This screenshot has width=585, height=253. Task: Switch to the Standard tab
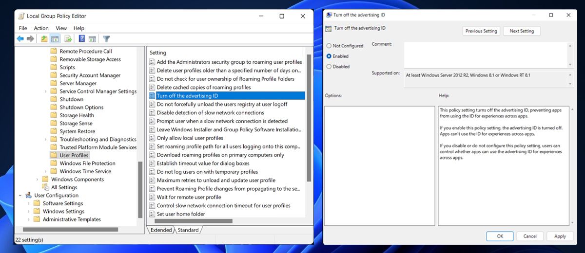point(188,230)
